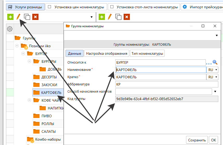This screenshot has width=223, height=145.
Task: Click the magnifier search icon near Относится к
Action: coord(215,62)
